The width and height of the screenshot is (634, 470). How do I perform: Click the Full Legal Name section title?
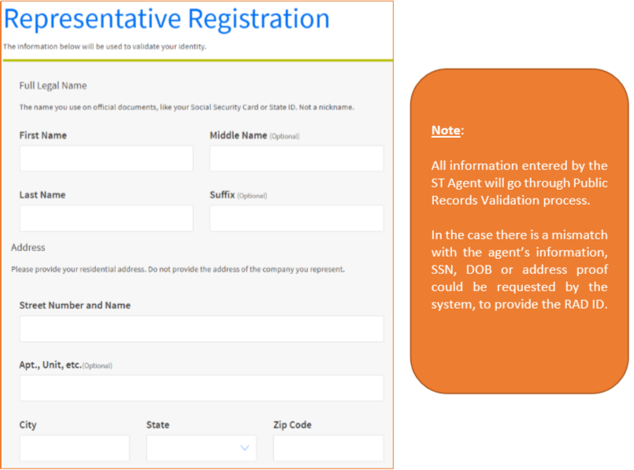[x=53, y=86]
